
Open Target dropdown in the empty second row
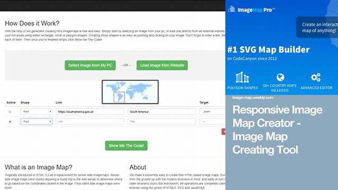tap(212, 121)
